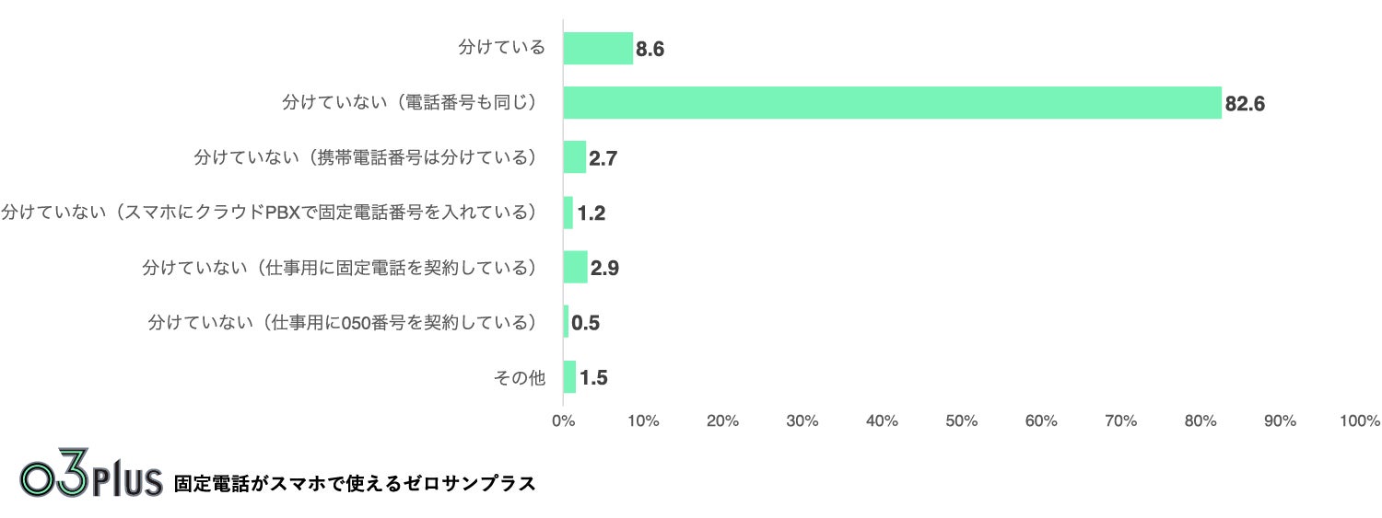Click the 1.2 value label
Image resolution: width=1382 pixels, height=518 pixels.
[591, 214]
